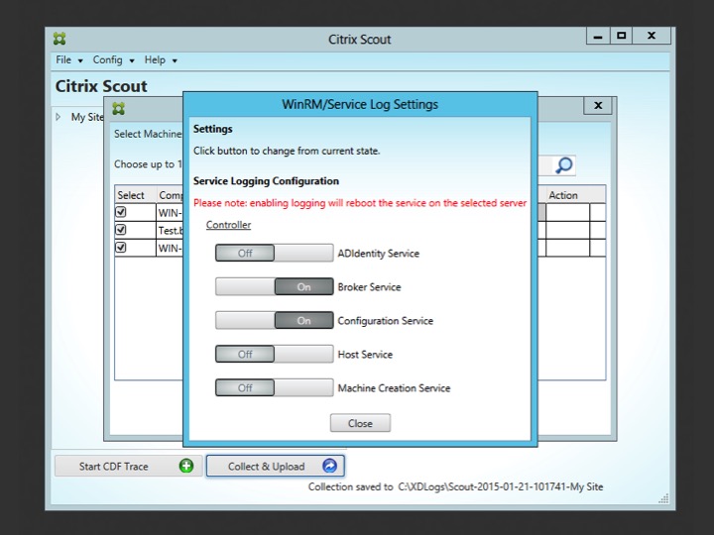The image size is (714, 535).
Task: Close the WinRM/Service Log Settings dialog
Action: tap(360, 423)
